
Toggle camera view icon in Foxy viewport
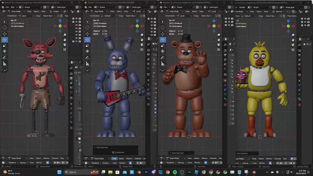65,45
